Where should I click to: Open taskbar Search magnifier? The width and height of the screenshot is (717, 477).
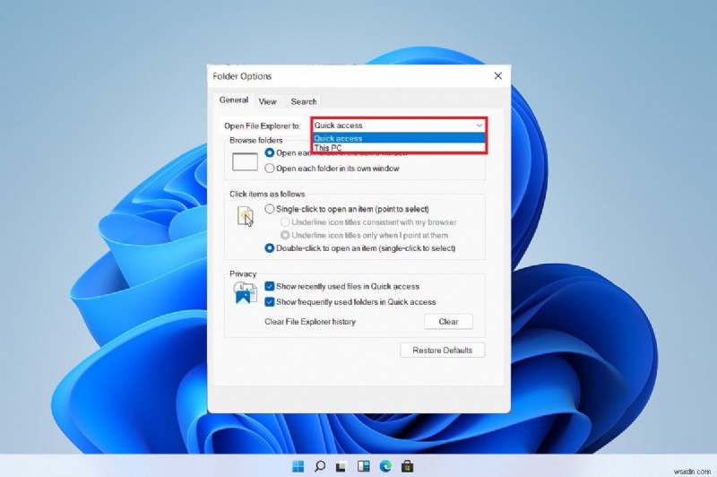tap(320, 466)
